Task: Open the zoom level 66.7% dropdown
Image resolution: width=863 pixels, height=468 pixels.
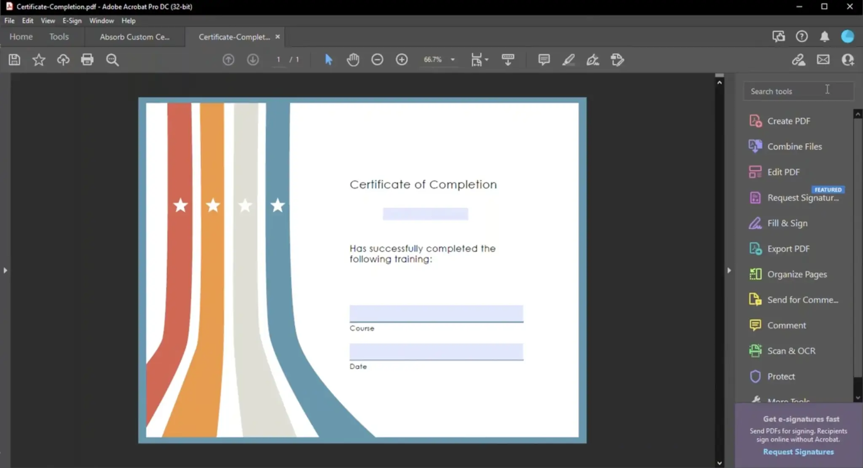Action: tap(453, 59)
